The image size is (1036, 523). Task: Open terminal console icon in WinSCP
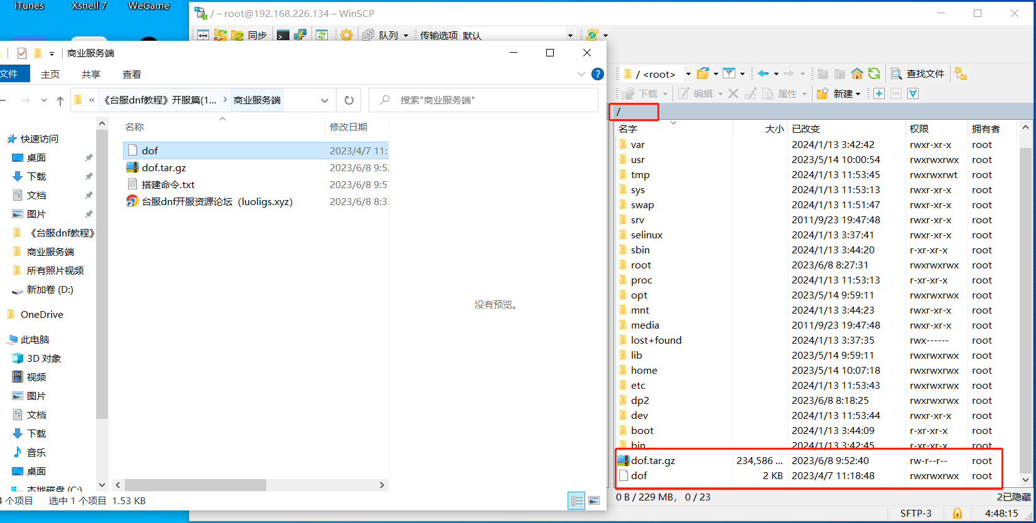coord(283,35)
